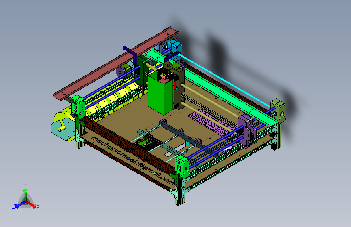Select the cyan rod along the back edge
The width and height of the screenshot is (351, 227).
click(225, 80)
